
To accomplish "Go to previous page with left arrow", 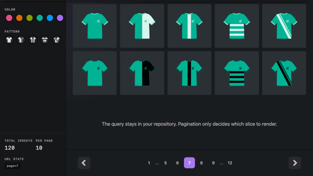I will click(84, 163).
